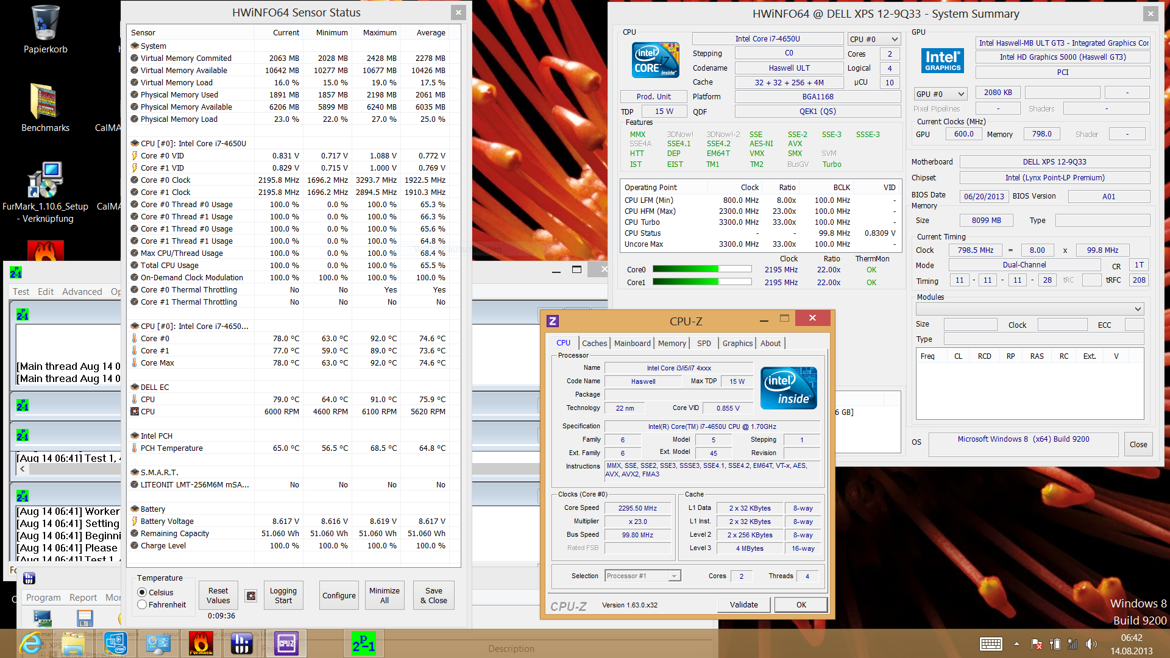
Task: Switch to the CPU-Z Mainboard tab
Action: [x=632, y=343]
